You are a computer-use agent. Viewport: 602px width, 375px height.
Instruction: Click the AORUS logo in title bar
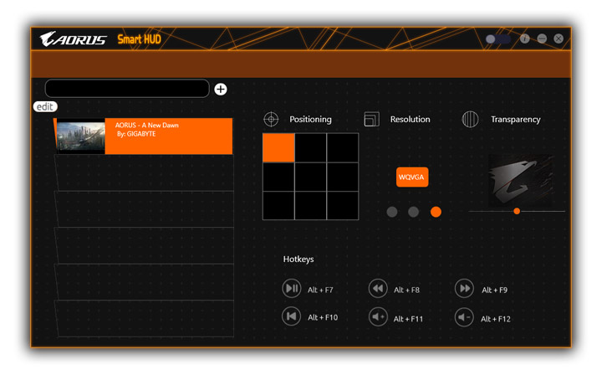[x=73, y=39]
